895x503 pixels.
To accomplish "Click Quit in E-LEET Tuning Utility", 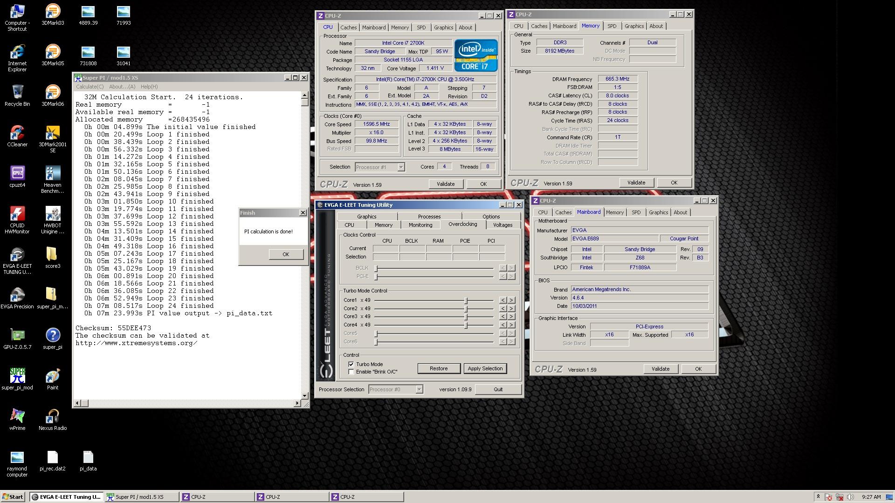I will point(498,389).
